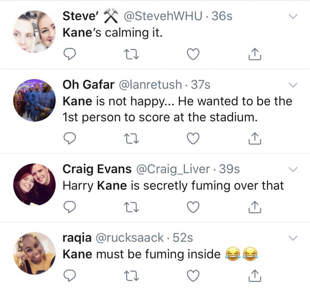Open dropdown arrow on Craig Evans's tweet
Image resolution: width=310 pixels, height=288 pixels.
pos(293,169)
